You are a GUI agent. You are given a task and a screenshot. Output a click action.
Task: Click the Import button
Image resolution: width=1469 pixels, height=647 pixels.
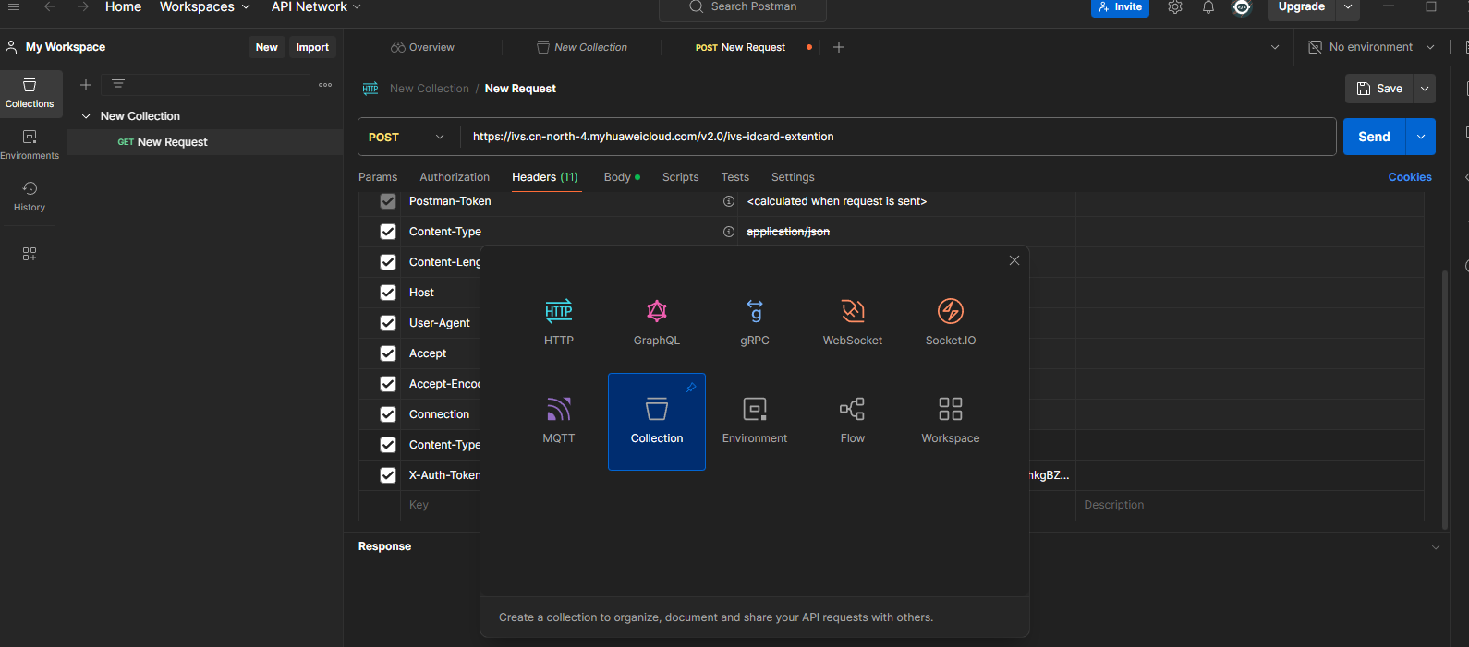point(312,47)
